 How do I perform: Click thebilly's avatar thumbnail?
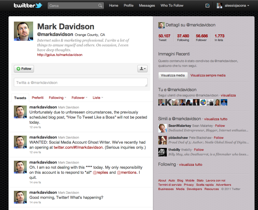pyautogui.click(x=163, y=152)
